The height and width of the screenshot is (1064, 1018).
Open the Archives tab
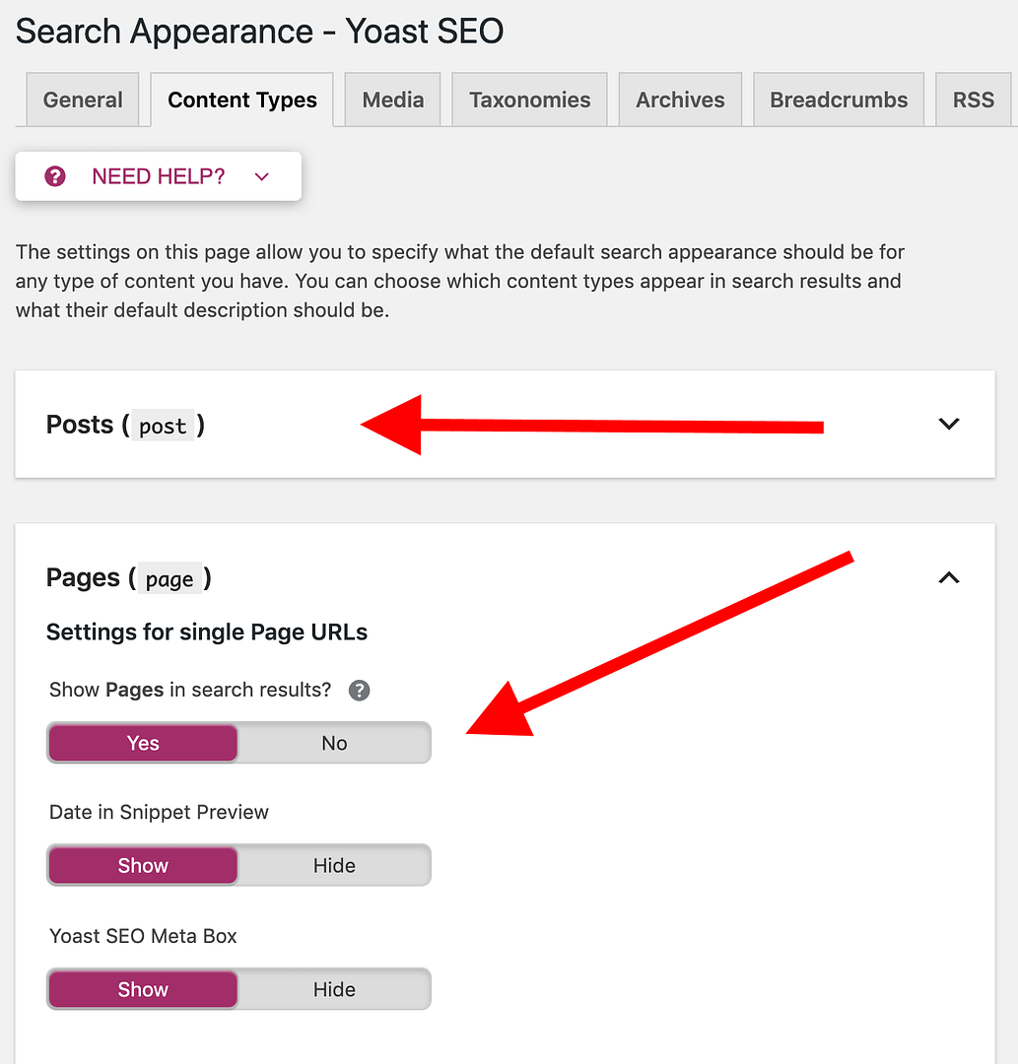tap(680, 100)
